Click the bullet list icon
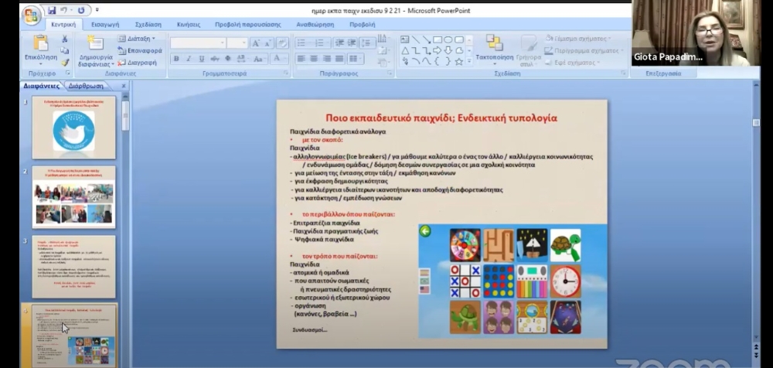Viewport: 773px width, 368px height. [x=302, y=43]
